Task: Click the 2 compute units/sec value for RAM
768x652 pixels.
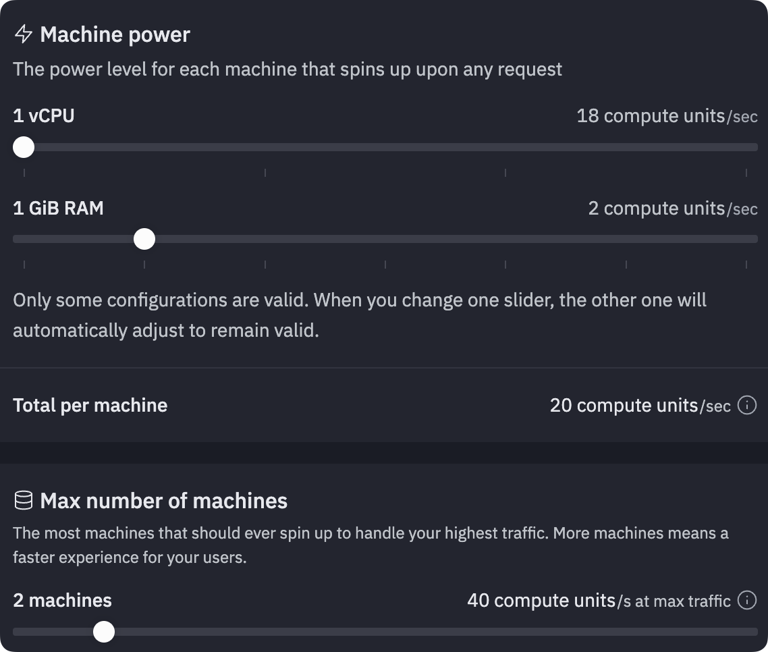Action: pos(672,208)
